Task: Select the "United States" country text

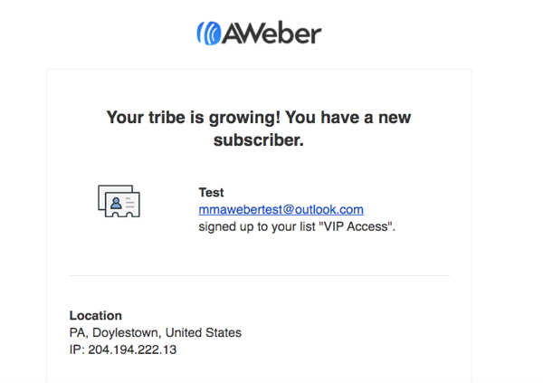Action: pos(204,332)
